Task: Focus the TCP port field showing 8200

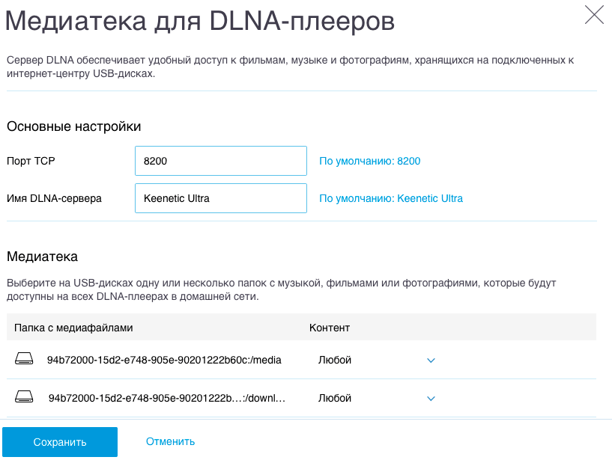Action: 221,161
